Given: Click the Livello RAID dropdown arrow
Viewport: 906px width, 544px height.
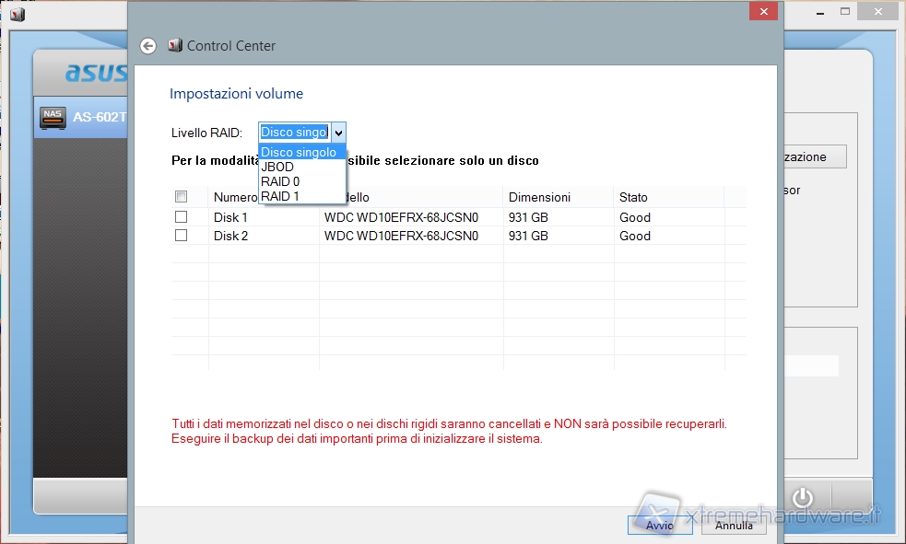Looking at the screenshot, I should point(338,133).
